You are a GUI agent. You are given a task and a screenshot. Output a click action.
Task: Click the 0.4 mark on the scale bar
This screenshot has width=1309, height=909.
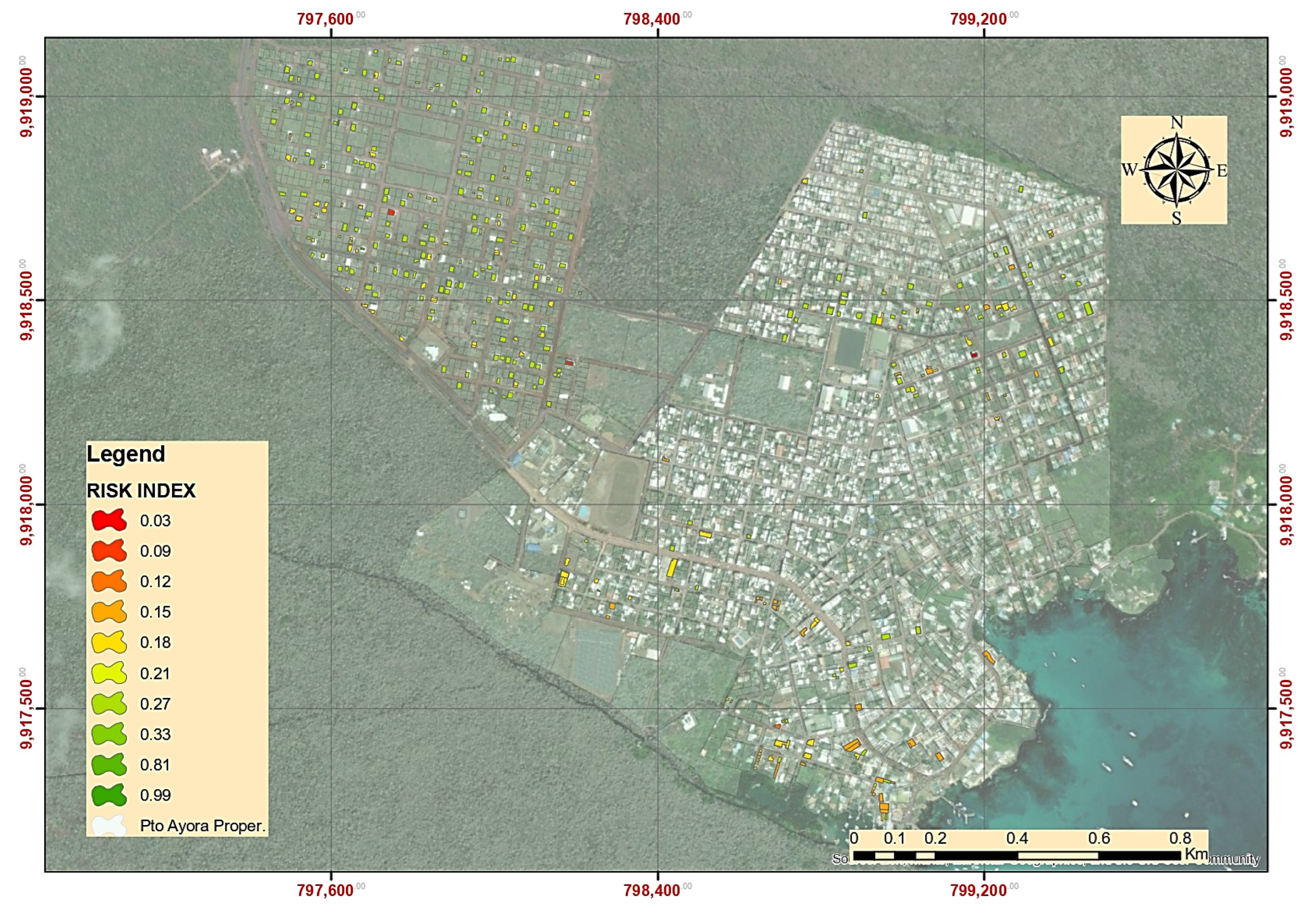pyautogui.click(x=1017, y=838)
